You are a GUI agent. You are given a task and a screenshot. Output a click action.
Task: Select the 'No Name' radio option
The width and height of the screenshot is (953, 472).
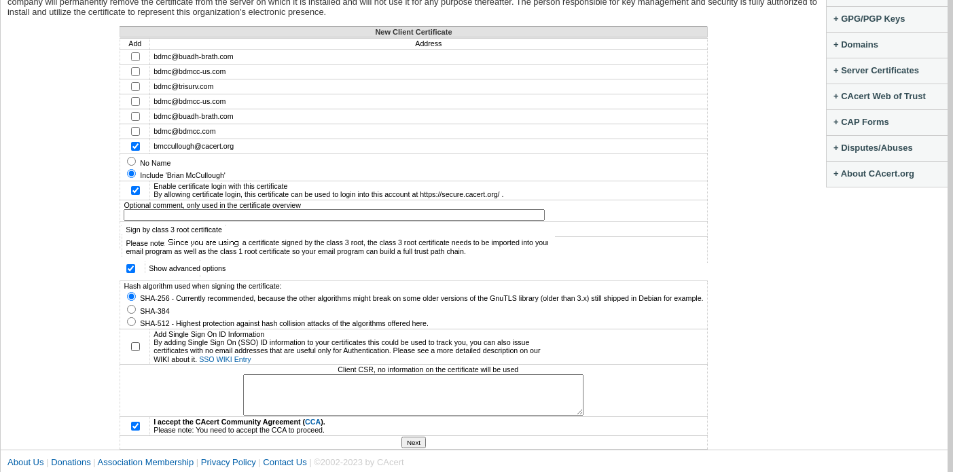click(131, 162)
